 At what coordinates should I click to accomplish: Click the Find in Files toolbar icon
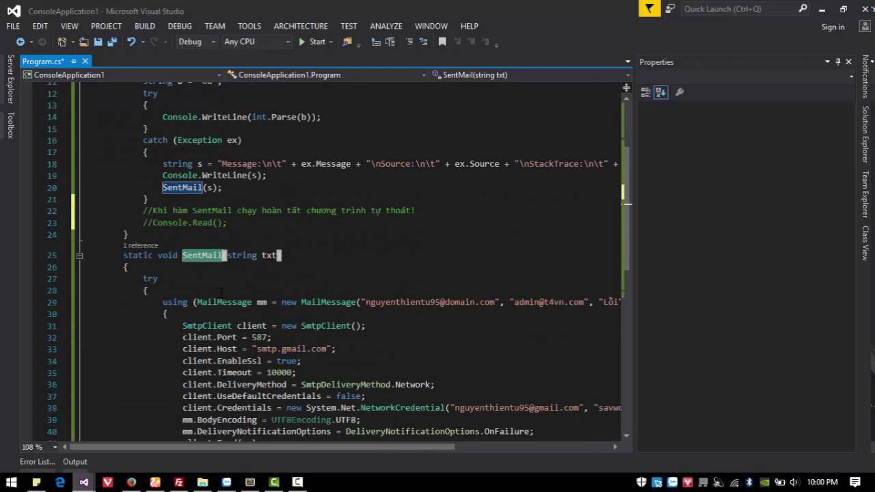pos(347,42)
